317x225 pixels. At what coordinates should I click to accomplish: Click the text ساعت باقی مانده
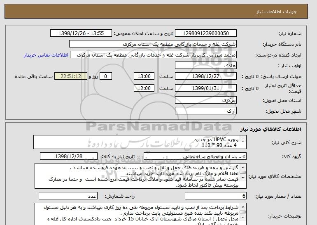pos(34,76)
